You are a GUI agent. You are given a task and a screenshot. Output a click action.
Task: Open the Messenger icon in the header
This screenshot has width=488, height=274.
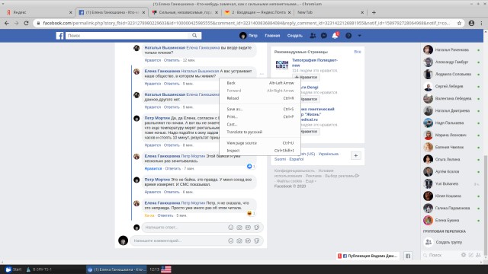323,36
